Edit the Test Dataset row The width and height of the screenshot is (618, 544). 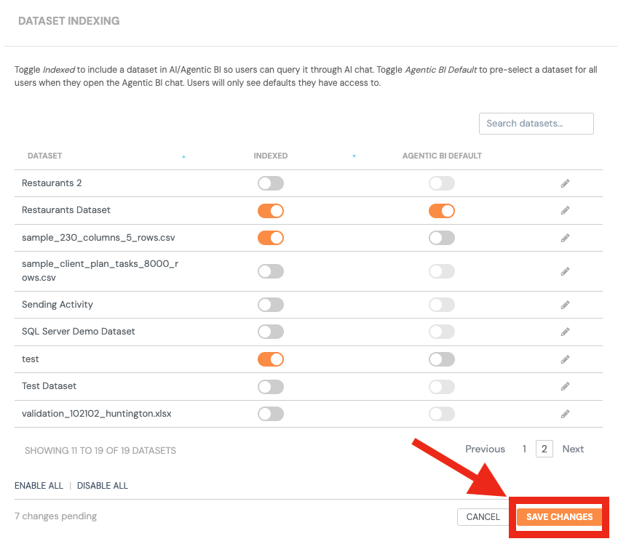tap(565, 386)
